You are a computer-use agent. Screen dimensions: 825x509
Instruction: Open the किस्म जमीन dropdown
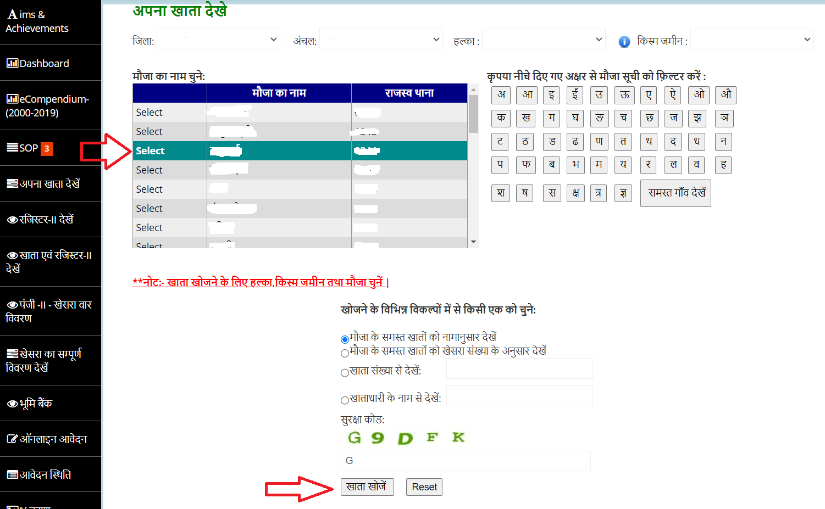751,40
